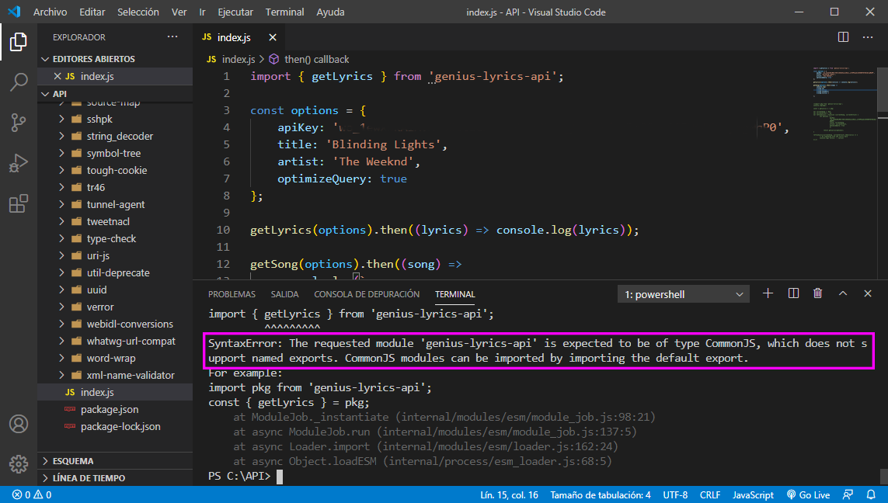Screen dimensions: 888x503
Task: Open the '1: powershell' terminal dropdown
Action: 682,293
